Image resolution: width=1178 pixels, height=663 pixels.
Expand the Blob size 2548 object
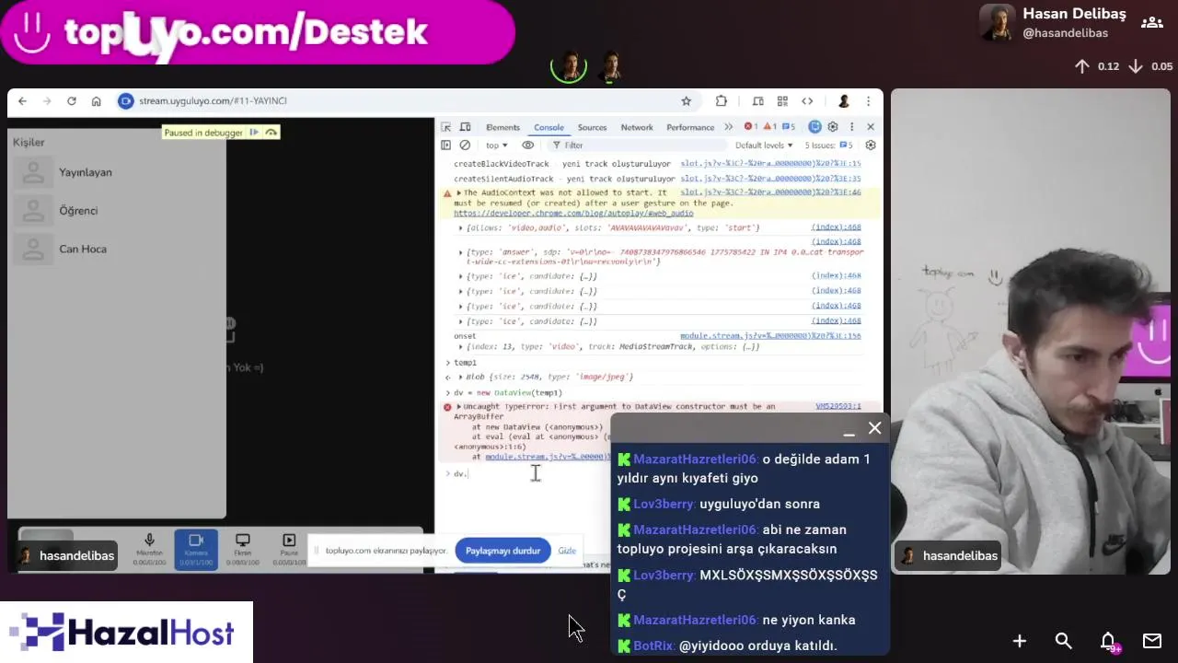pyautogui.click(x=461, y=377)
